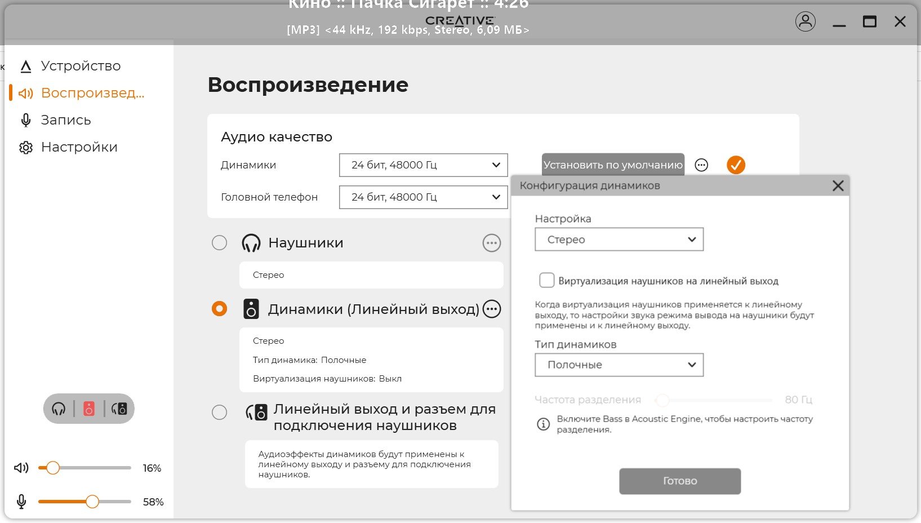Open the Тип динамиков Полочные dropdown
921x523 pixels.
pyautogui.click(x=619, y=365)
